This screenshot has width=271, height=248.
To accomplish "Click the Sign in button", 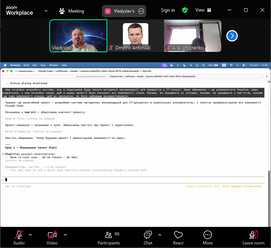I will 168,10.
